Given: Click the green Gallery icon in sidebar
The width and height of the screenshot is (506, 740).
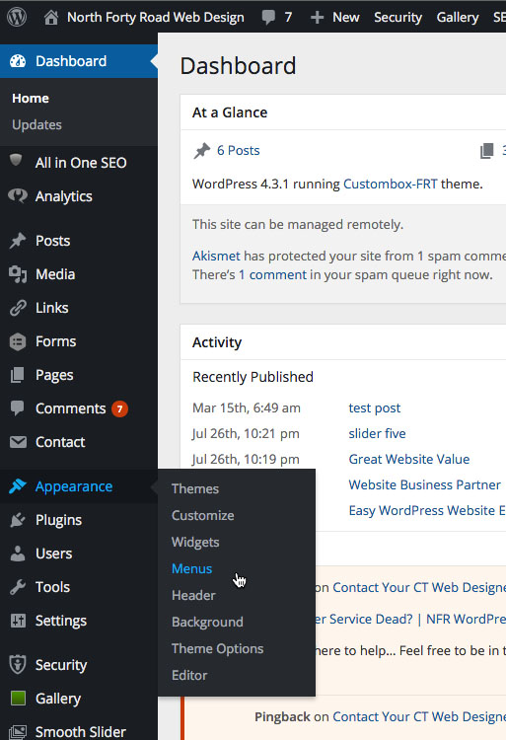Looking at the screenshot, I should pos(18,698).
